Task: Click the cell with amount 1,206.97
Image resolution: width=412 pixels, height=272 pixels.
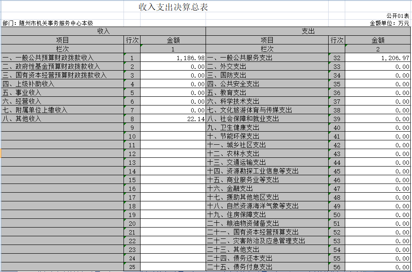Action: (378, 58)
